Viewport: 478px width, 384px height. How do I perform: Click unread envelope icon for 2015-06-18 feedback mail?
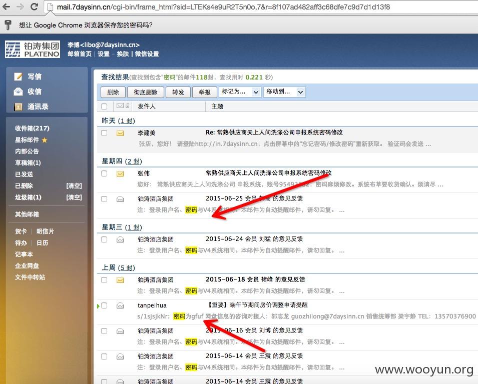[120, 280]
